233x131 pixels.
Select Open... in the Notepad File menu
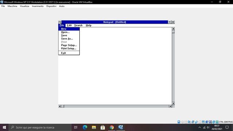pos(69,32)
